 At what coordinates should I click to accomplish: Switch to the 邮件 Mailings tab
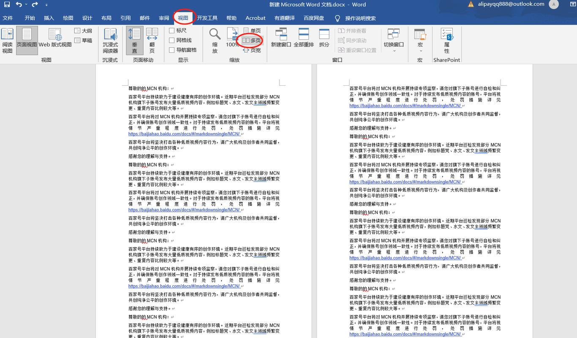[145, 18]
